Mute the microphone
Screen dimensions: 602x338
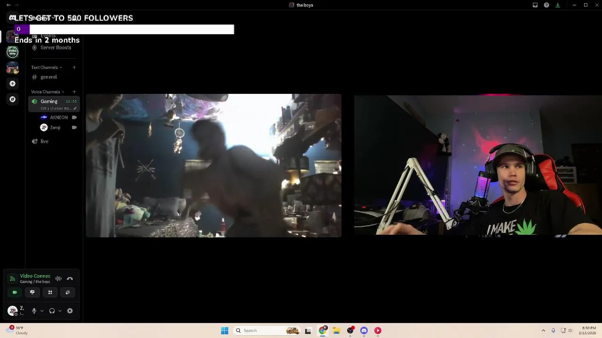(34, 311)
